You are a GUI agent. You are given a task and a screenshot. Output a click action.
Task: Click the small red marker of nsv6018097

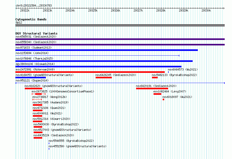coord(163,99)
